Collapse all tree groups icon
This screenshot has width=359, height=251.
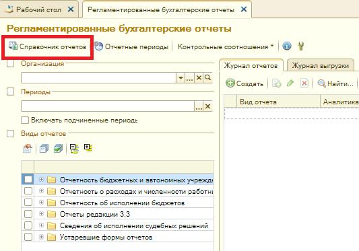(74, 149)
